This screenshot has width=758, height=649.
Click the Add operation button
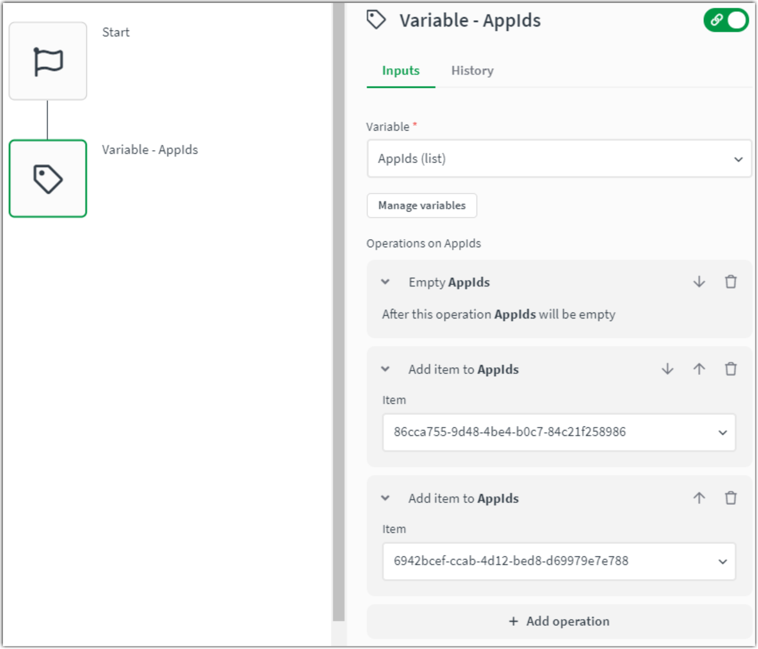click(x=559, y=621)
